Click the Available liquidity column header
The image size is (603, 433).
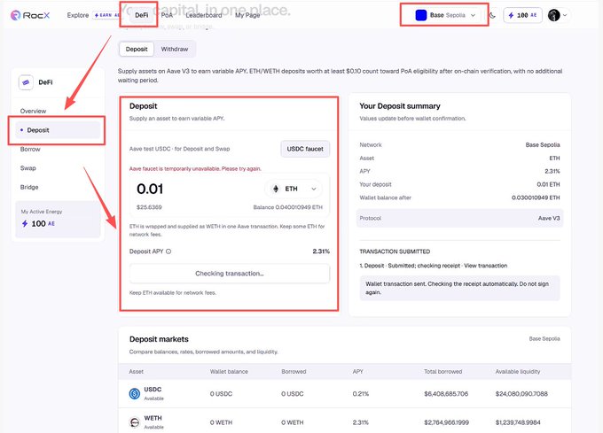[x=518, y=372]
